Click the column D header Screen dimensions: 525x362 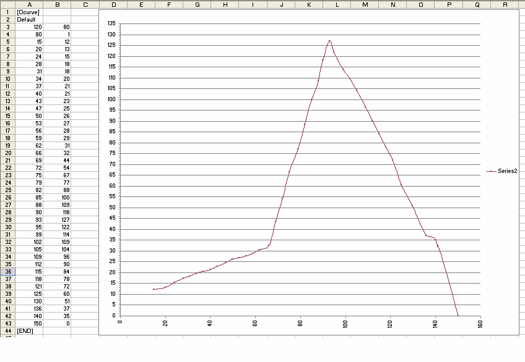coord(113,4)
